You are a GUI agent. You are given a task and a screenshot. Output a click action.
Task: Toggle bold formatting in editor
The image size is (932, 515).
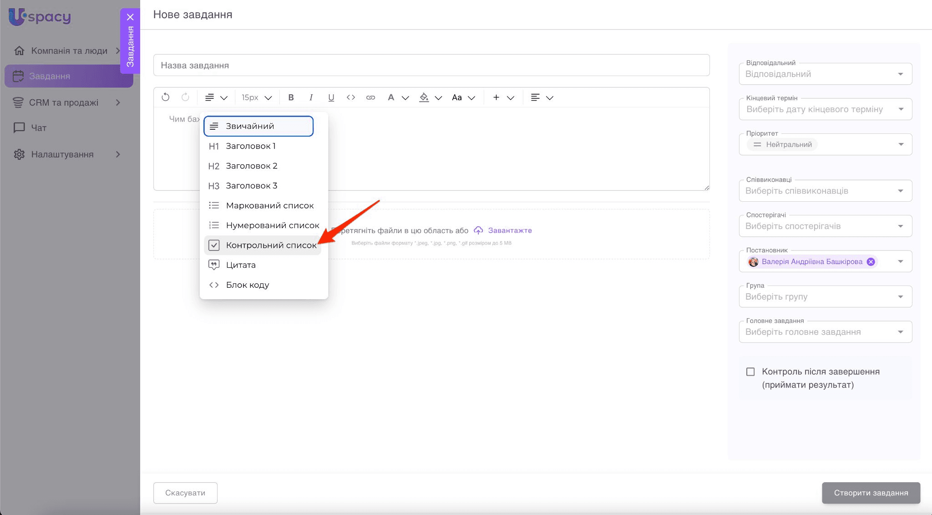291,97
